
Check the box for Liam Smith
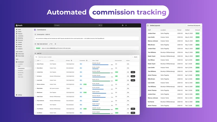coord(36,80)
